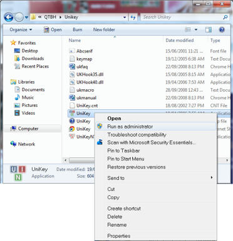Select the ukfaq help file icon
Image resolution: width=233 pixels, height=241 pixels.
pyautogui.click(x=72, y=67)
